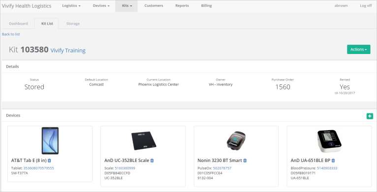Expand the Logistics menu
The height and width of the screenshot is (192, 377).
(71, 6)
